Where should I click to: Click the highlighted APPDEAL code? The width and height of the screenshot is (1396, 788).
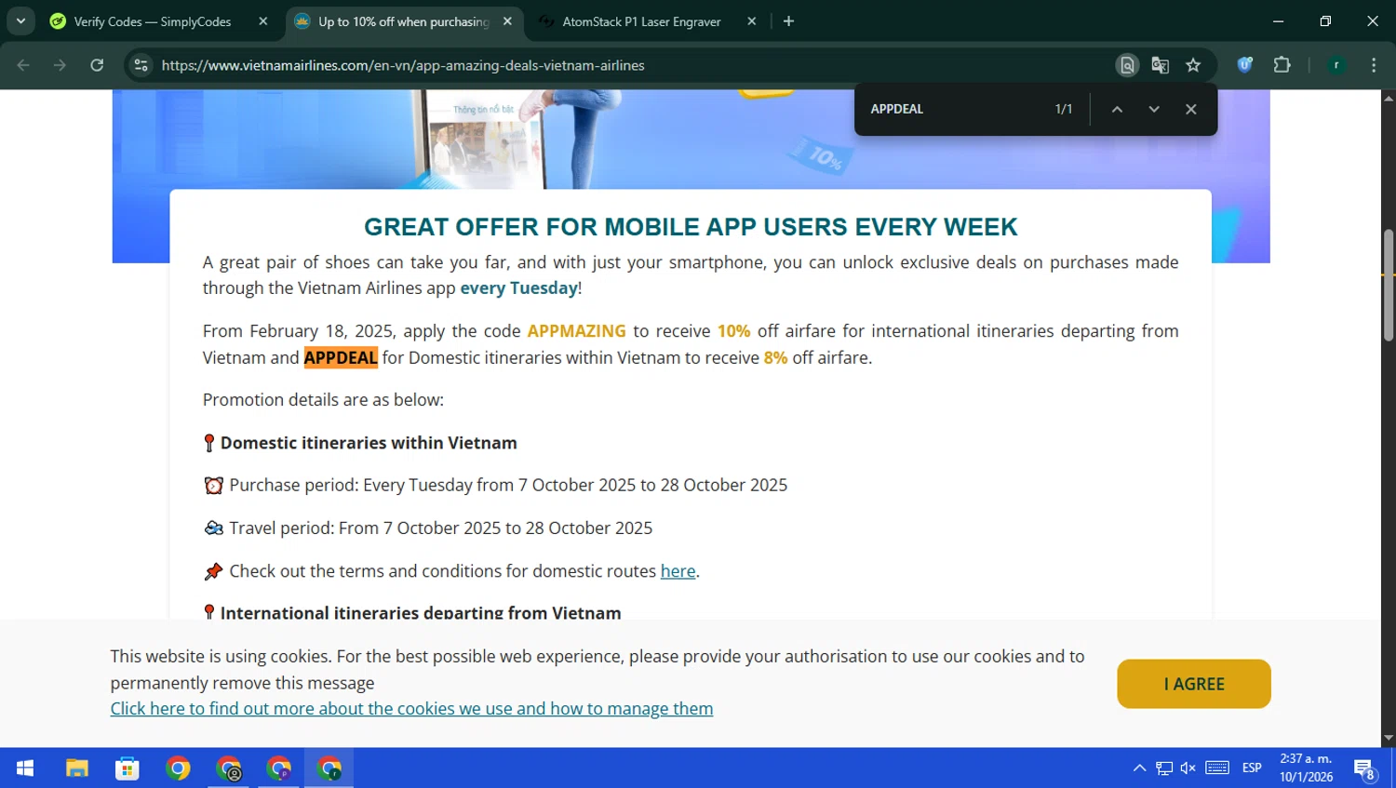click(341, 358)
